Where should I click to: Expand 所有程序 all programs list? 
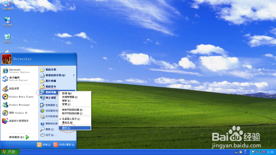19,137
